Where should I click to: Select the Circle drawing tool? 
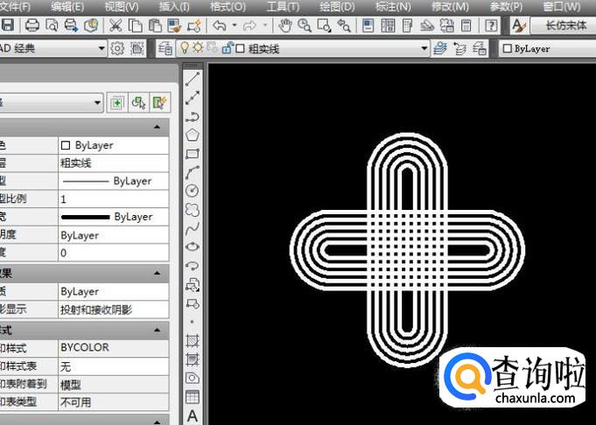click(x=193, y=191)
